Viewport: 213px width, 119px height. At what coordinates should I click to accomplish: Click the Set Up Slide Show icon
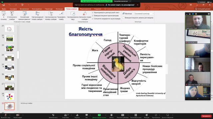click(x=51, y=14)
